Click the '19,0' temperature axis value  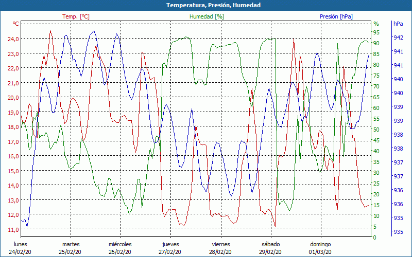(13, 112)
